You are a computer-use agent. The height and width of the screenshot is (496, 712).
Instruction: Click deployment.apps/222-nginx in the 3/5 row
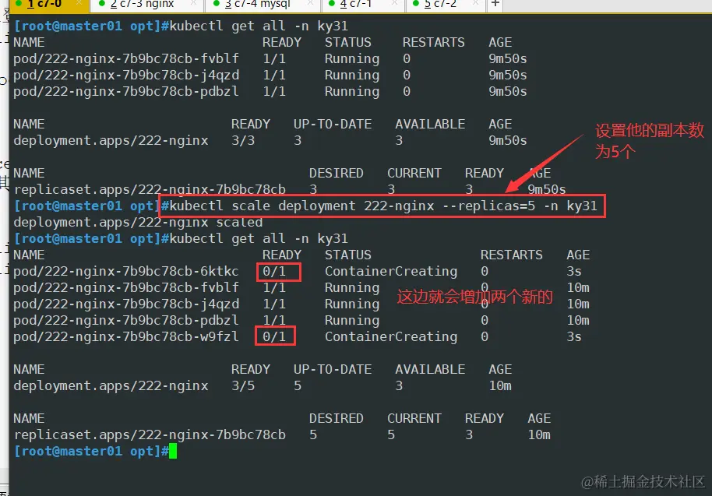111,385
